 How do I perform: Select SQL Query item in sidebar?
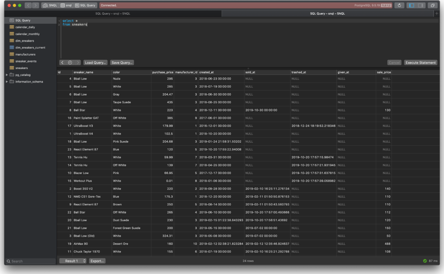click(x=23, y=20)
